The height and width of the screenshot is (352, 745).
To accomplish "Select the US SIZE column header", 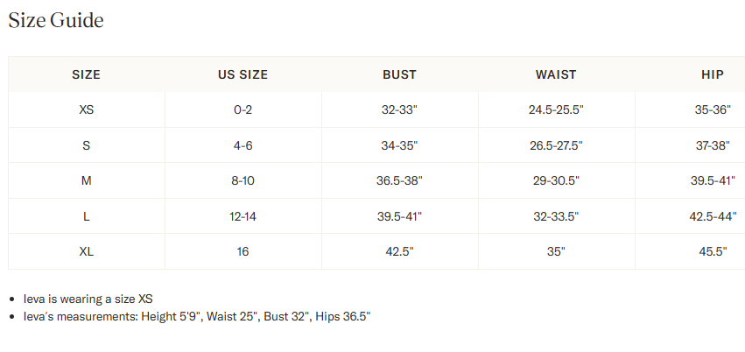I will coord(242,74).
